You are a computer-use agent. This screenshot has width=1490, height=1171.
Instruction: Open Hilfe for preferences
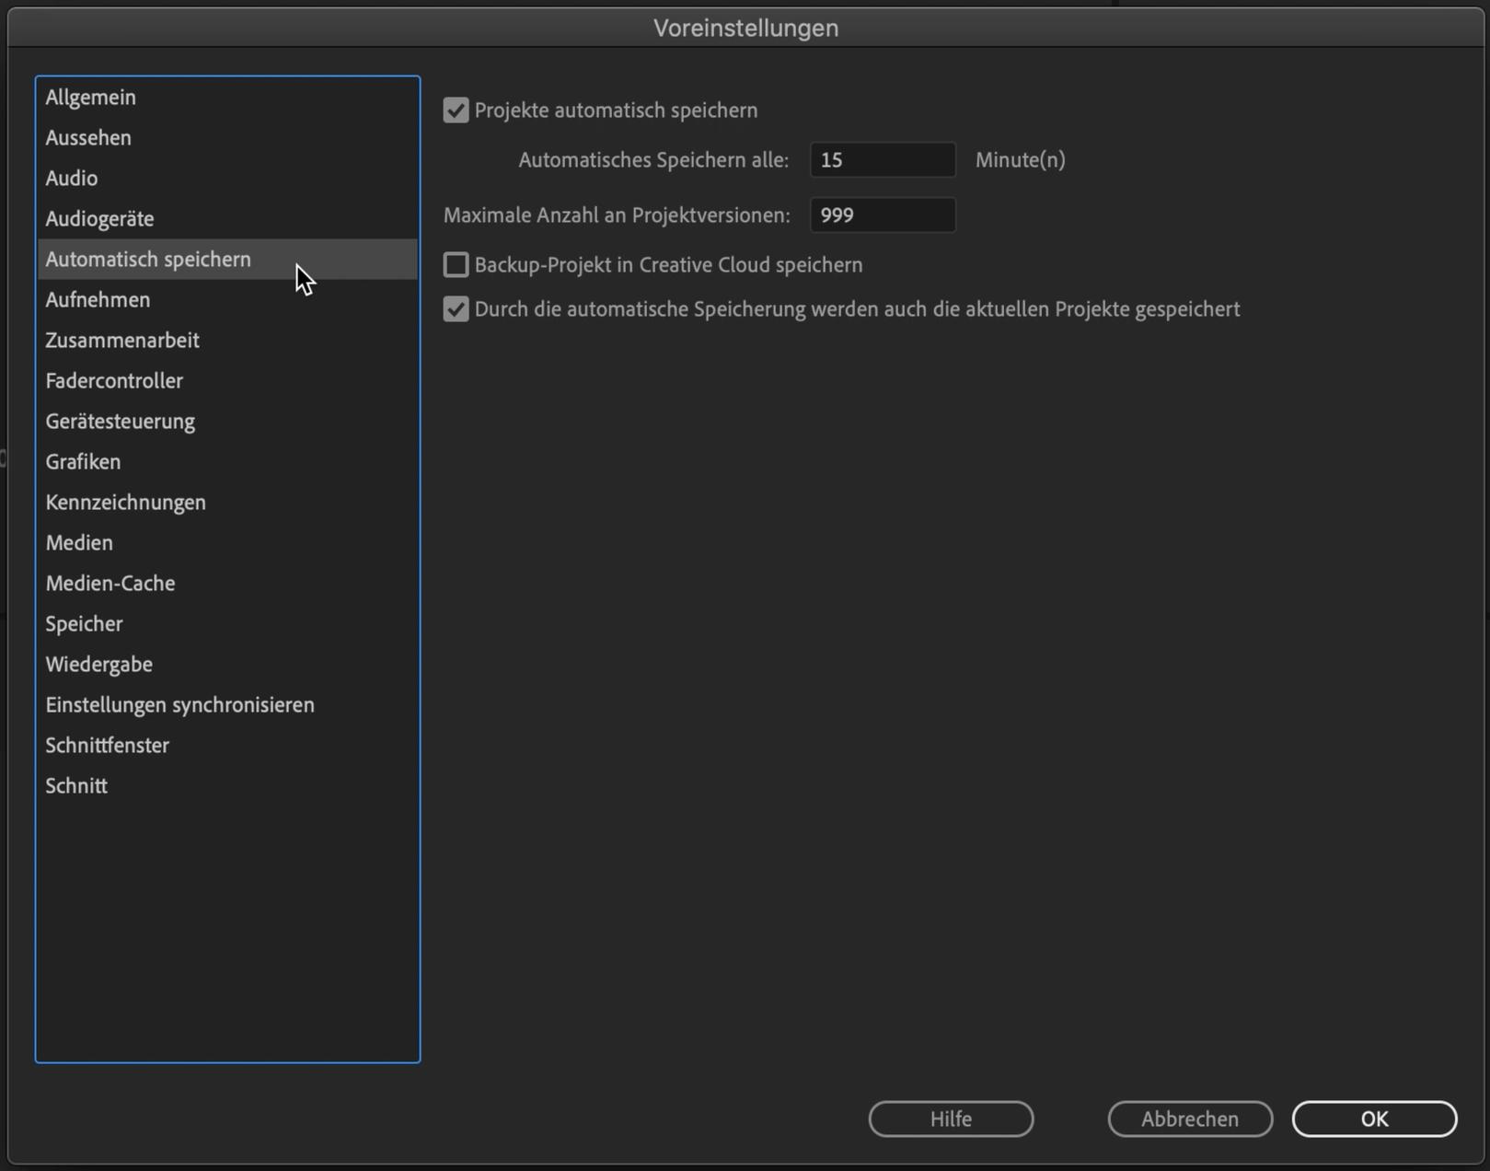point(950,1119)
